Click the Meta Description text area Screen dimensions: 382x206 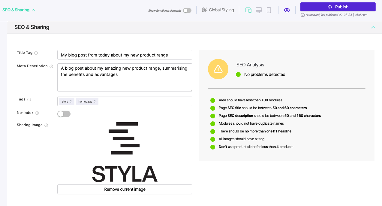pos(125,77)
